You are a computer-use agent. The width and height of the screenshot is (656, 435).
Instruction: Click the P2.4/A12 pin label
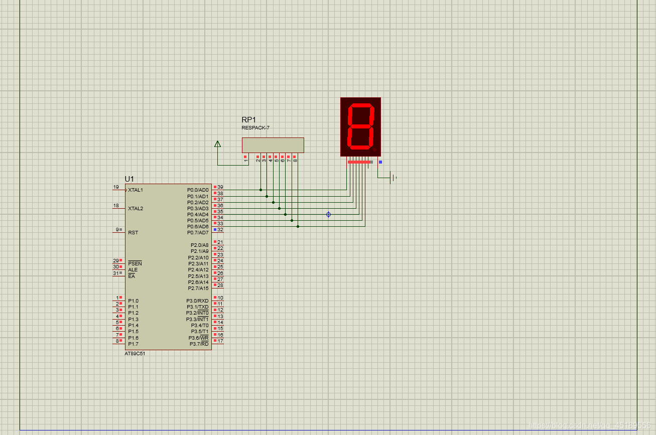198,270
